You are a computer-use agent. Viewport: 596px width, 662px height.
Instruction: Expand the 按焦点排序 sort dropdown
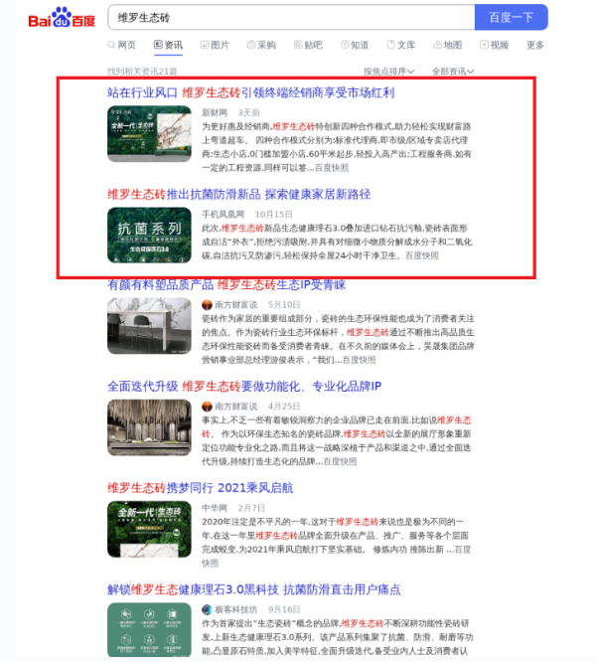[389, 72]
